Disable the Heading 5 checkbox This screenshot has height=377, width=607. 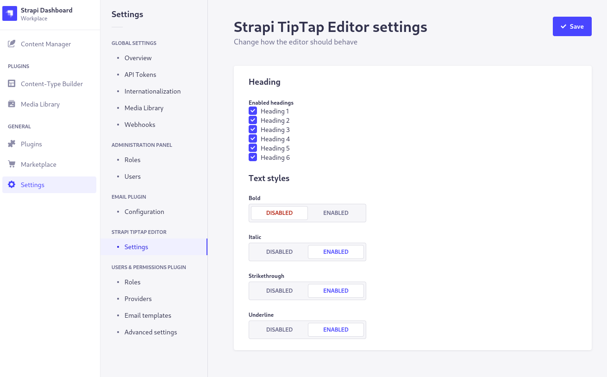253,148
